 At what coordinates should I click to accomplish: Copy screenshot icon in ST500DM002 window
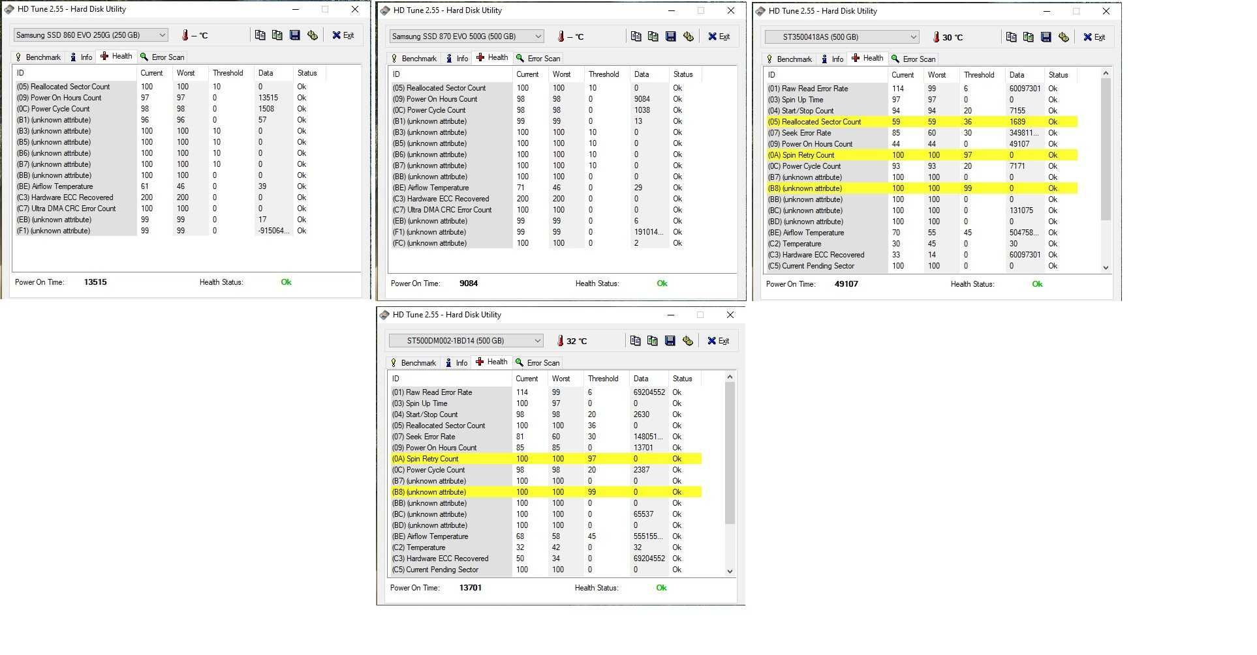tap(653, 341)
